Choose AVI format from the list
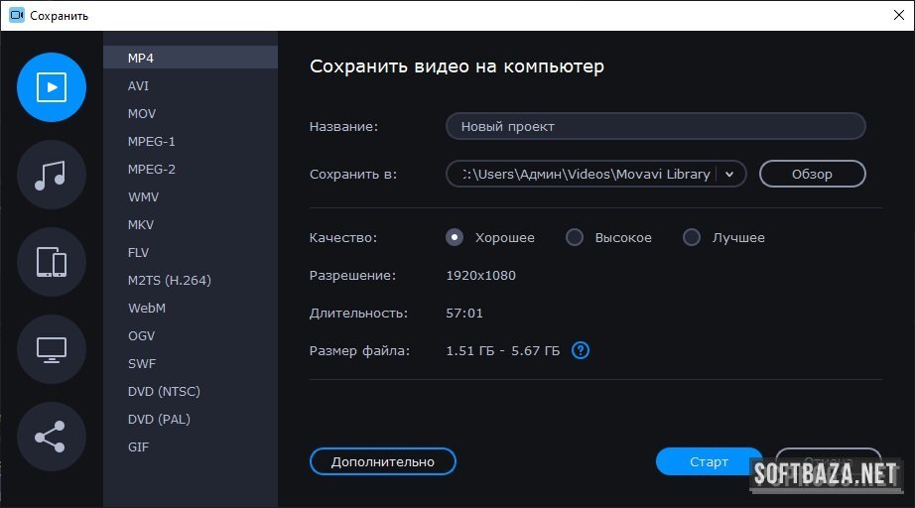915x508 pixels. (138, 86)
